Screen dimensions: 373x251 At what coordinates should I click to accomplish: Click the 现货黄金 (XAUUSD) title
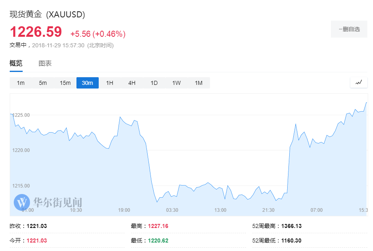pos(47,15)
